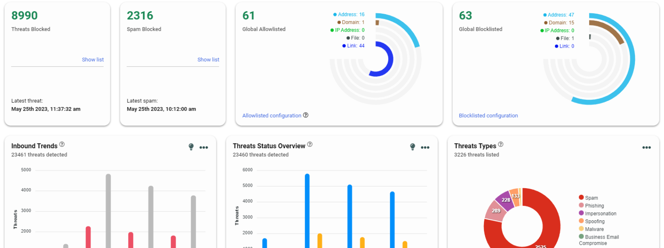Click the 61 Global Allowlisted count

coord(249,16)
